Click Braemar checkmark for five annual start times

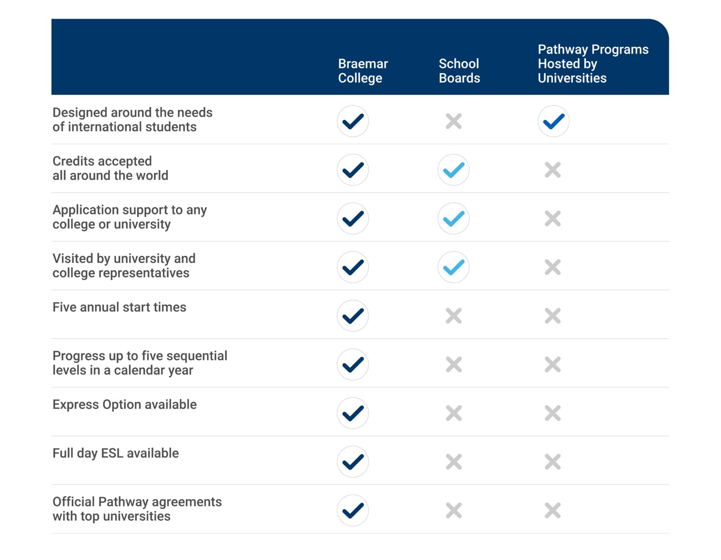[x=353, y=316]
